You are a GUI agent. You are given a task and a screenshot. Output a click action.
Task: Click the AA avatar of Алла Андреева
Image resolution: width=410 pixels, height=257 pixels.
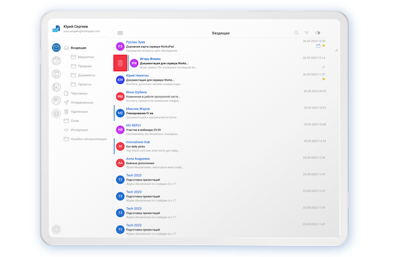coord(120,163)
